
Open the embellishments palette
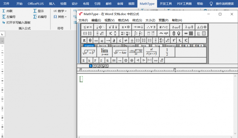click(113, 27)
